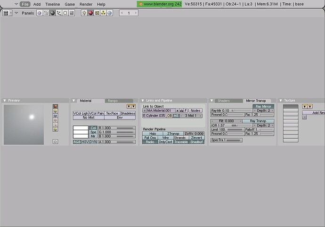Click the Logic context icon in Panels
Screen dimensions: 325x227
pyautogui.click(x=40, y=13)
